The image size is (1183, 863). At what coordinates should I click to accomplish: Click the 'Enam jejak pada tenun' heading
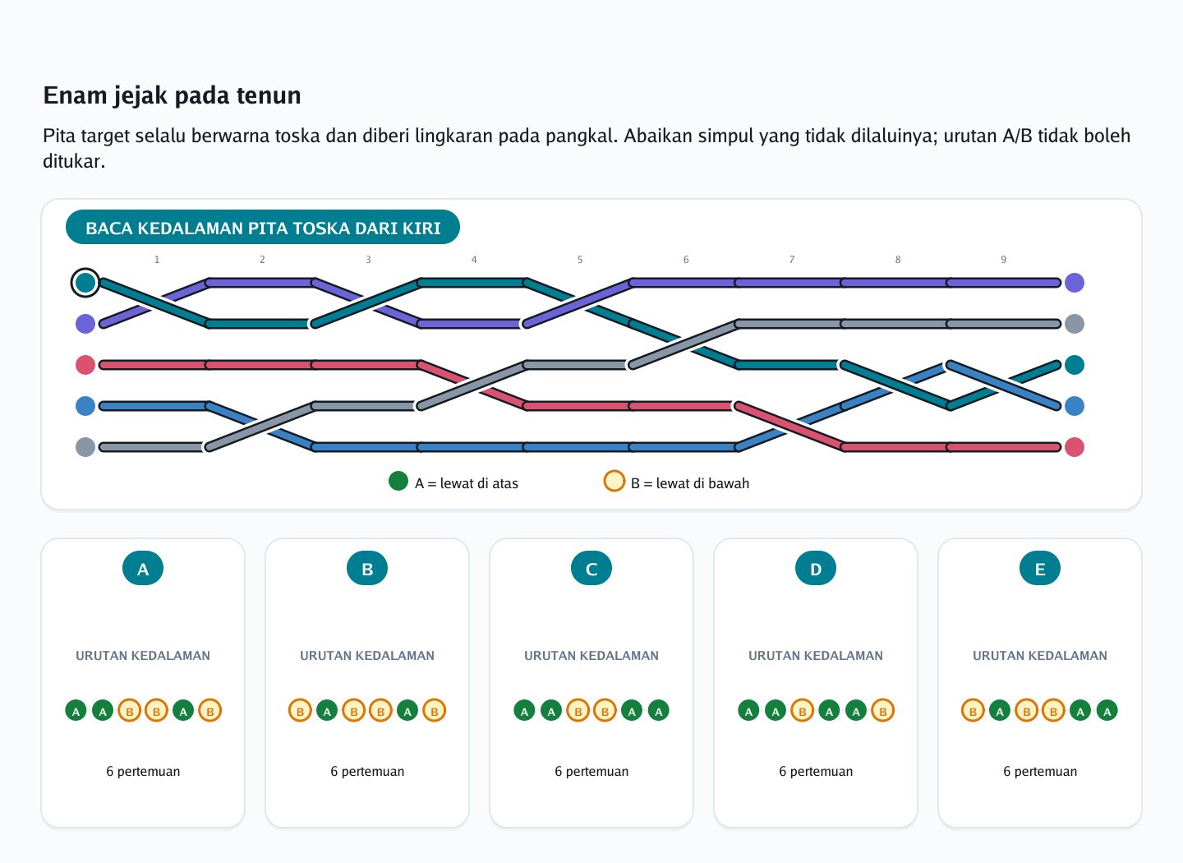[172, 95]
